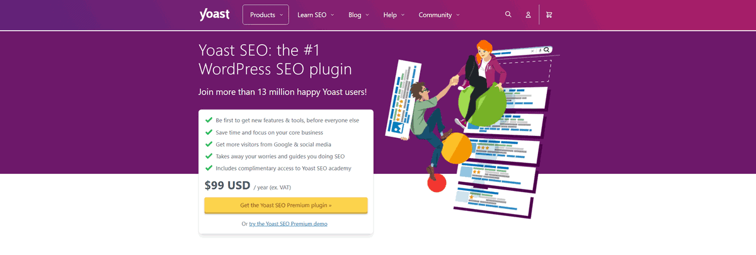This screenshot has width=756, height=255.
Task: Click the checkmark beside 'Be first to get new features'
Action: 209,120
